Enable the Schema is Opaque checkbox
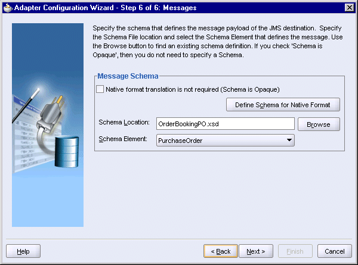This screenshot has width=358, height=265. coord(100,89)
